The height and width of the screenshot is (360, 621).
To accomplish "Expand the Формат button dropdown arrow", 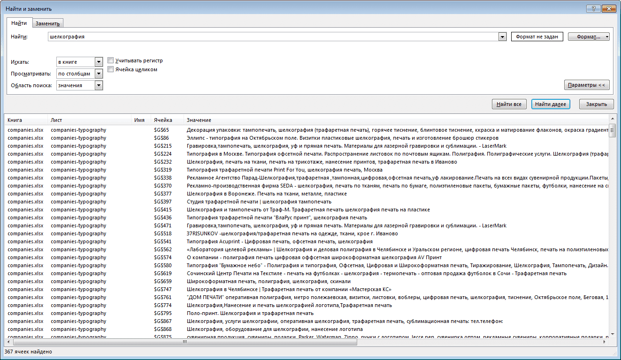I will click(x=607, y=37).
